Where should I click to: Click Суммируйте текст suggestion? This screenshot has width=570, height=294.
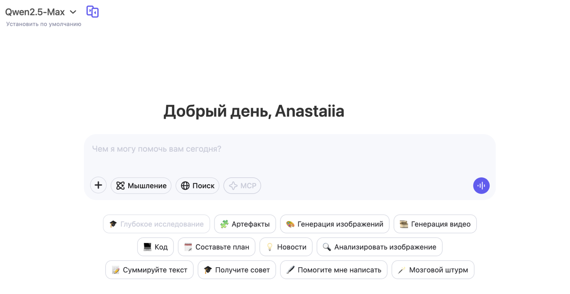click(149, 270)
